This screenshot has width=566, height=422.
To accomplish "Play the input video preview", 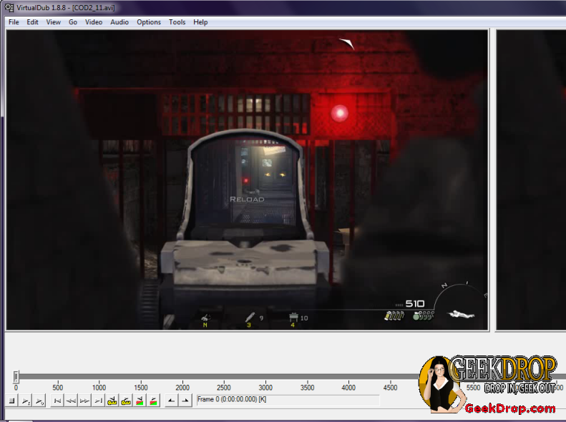I will click(x=26, y=401).
